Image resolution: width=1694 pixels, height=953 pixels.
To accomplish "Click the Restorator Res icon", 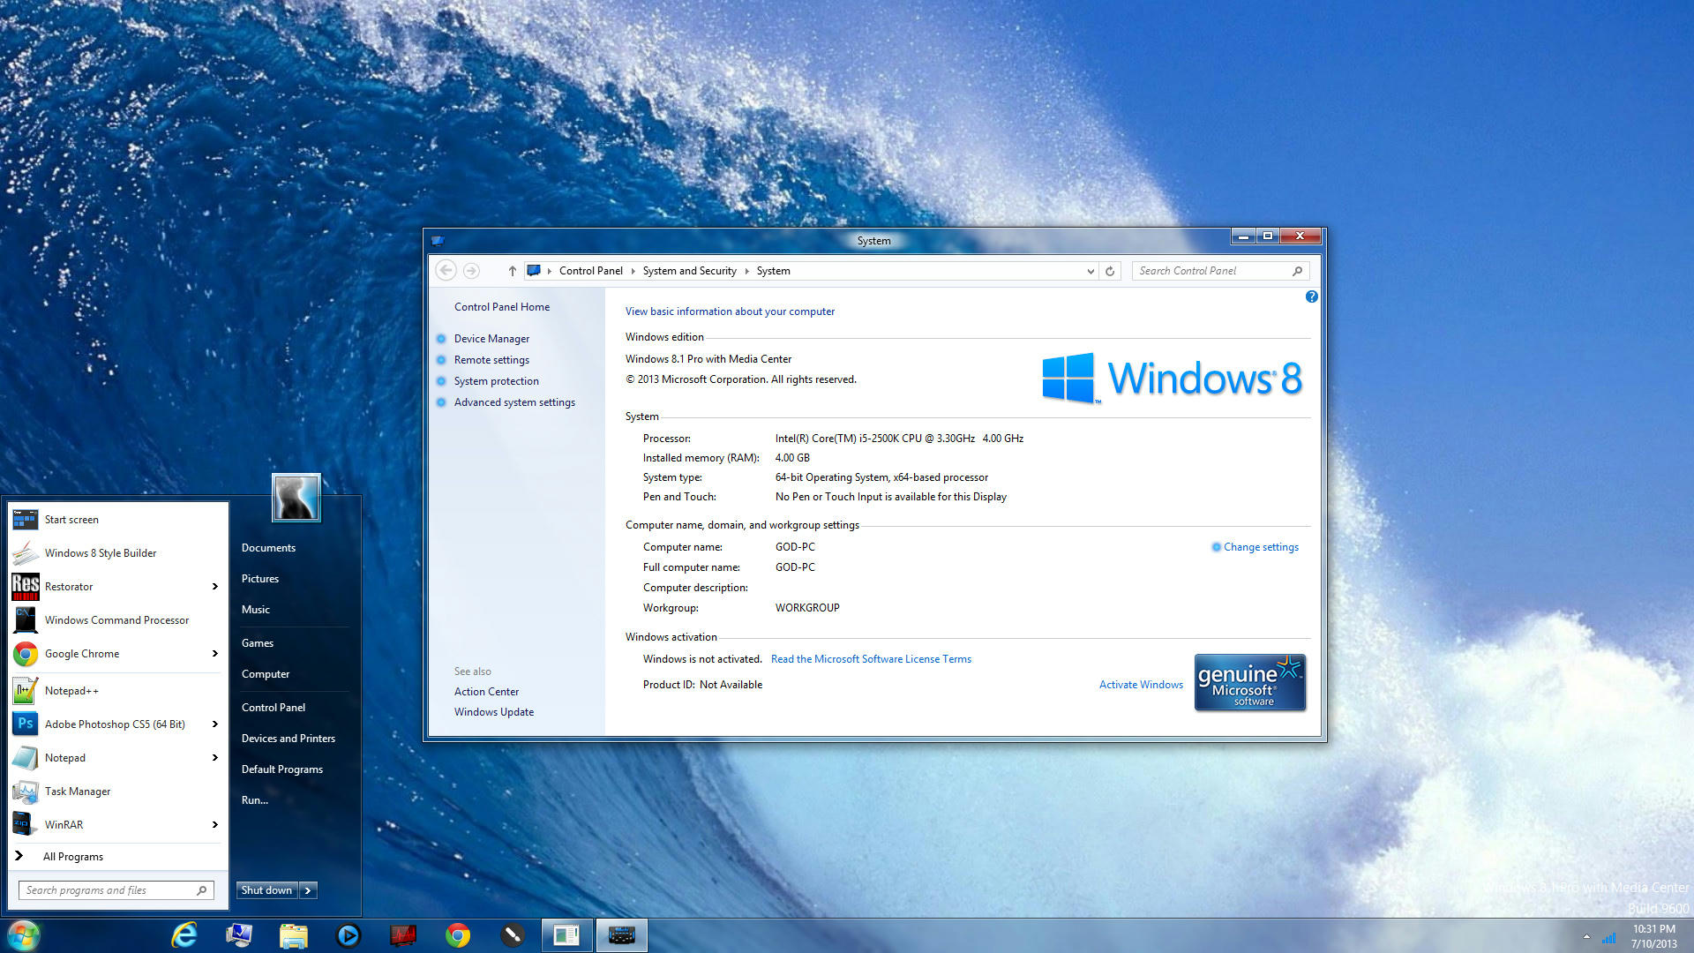I will tap(25, 586).
